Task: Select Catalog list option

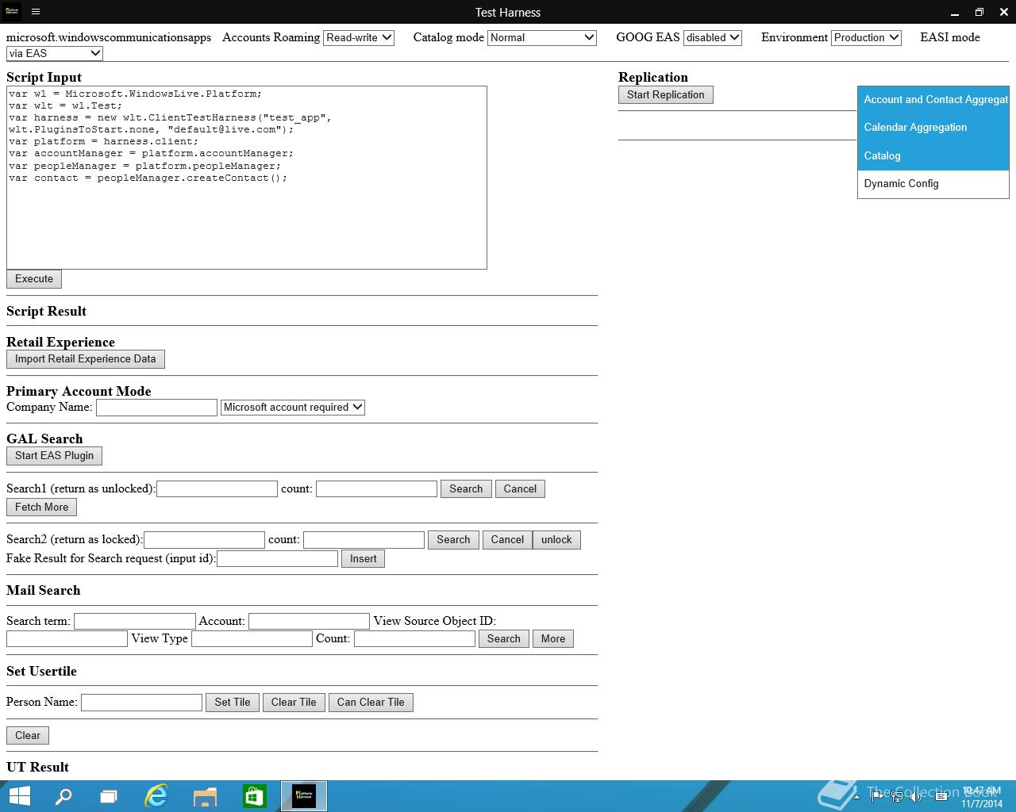Action: [x=933, y=156]
